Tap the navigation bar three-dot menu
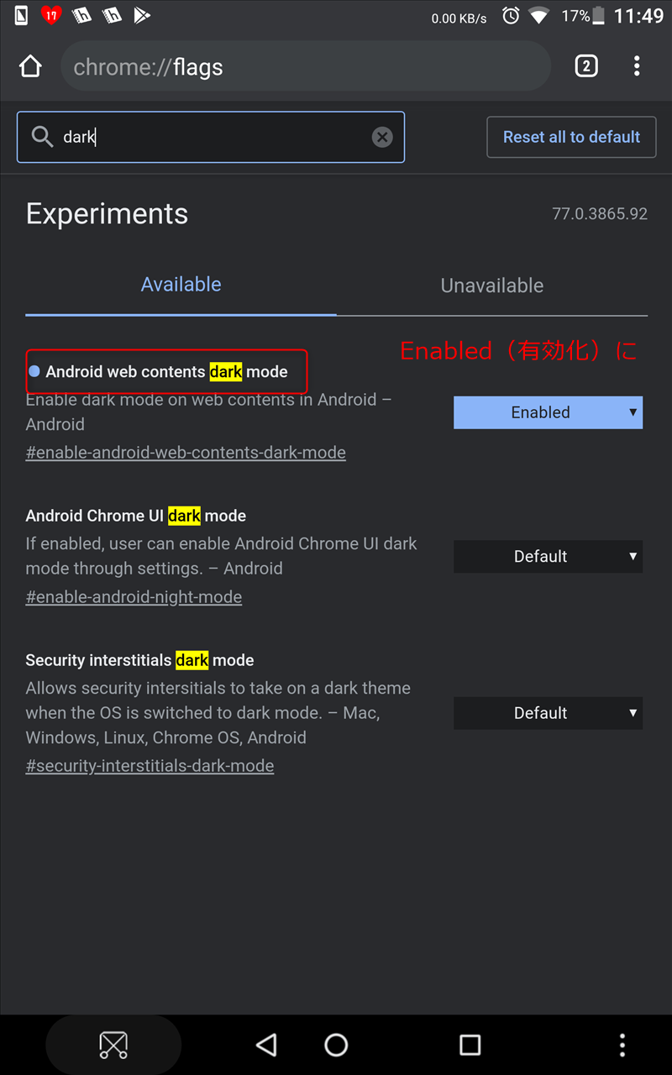 point(622,1045)
